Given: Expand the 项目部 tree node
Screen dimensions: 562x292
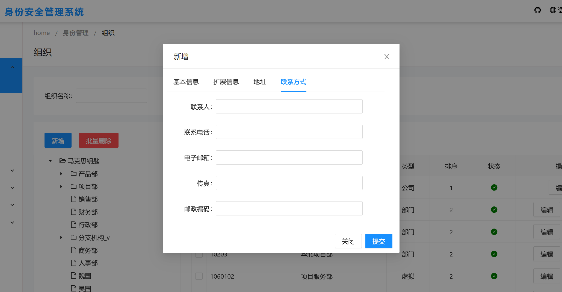Looking at the screenshot, I should click(61, 186).
